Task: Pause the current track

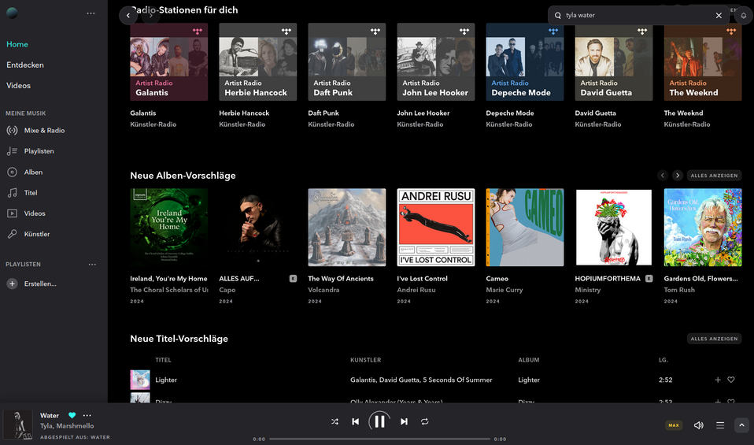Action: 379,421
